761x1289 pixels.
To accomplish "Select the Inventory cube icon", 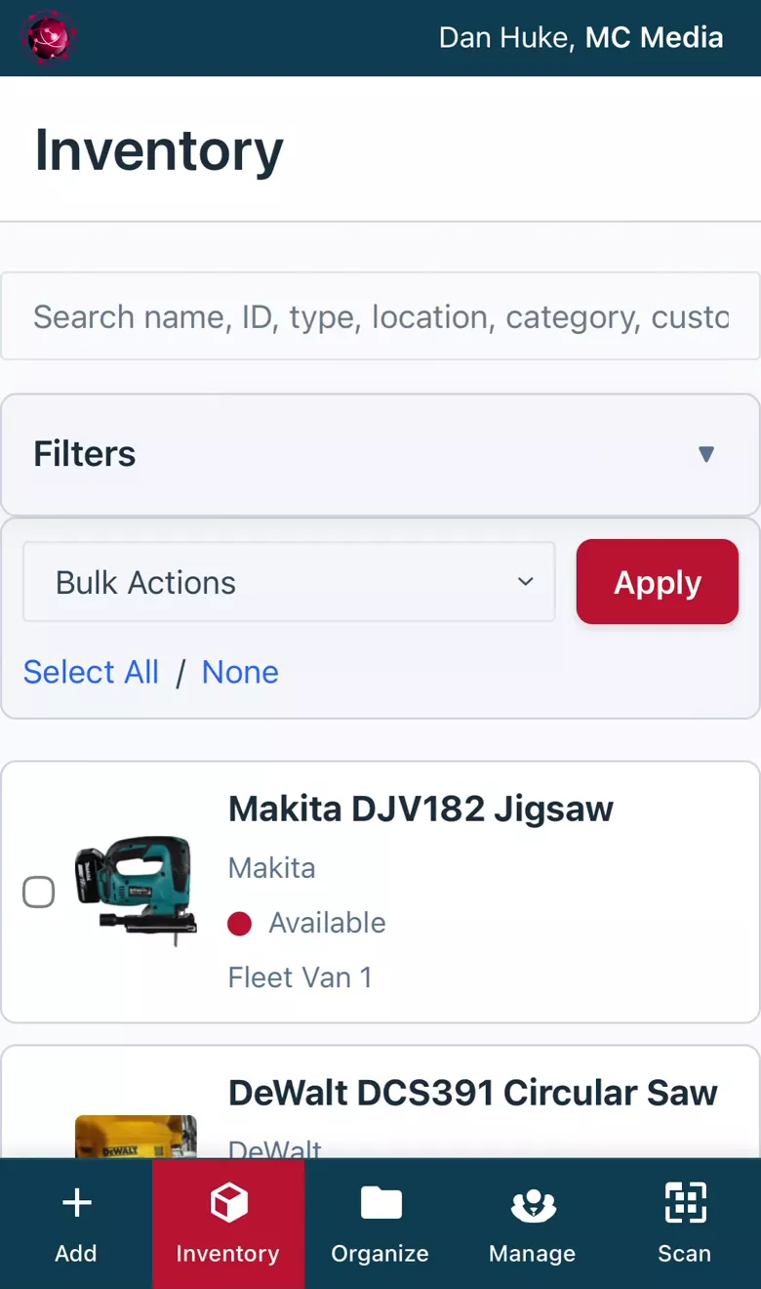I will pyautogui.click(x=228, y=1203).
